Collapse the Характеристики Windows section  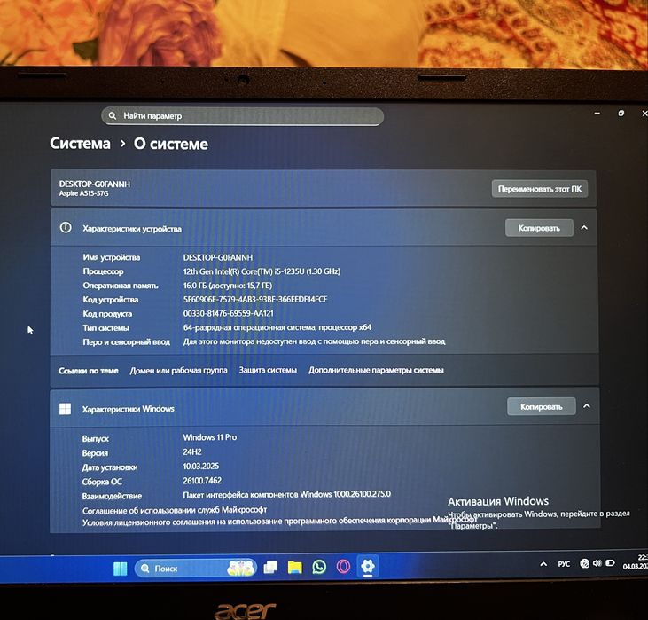[587, 406]
